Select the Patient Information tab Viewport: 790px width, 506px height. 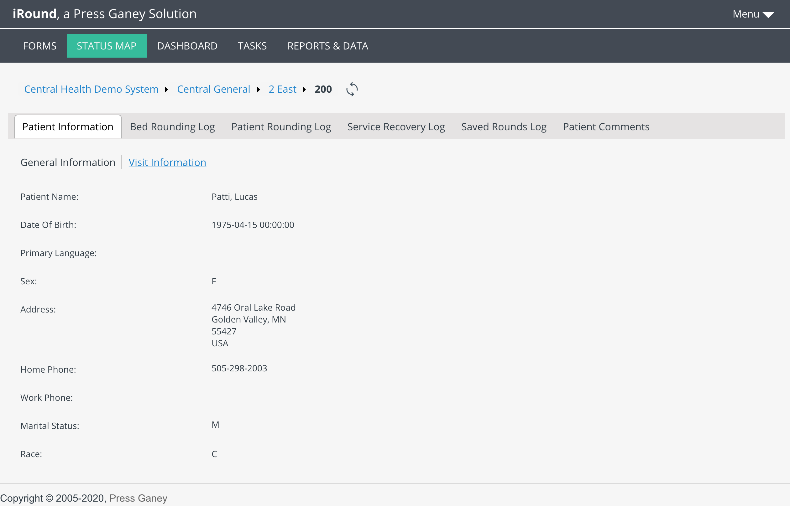coord(68,126)
